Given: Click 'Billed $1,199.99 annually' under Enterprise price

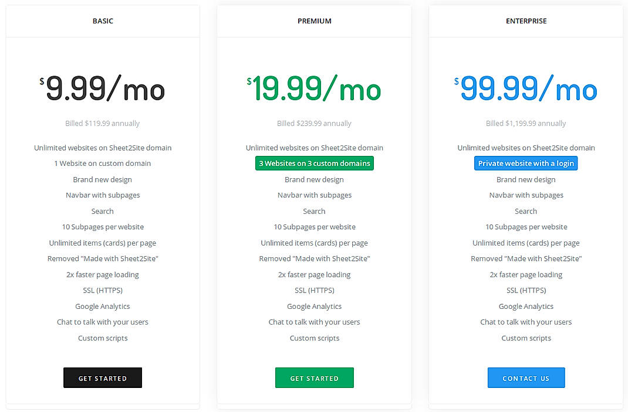Looking at the screenshot, I should [x=526, y=123].
